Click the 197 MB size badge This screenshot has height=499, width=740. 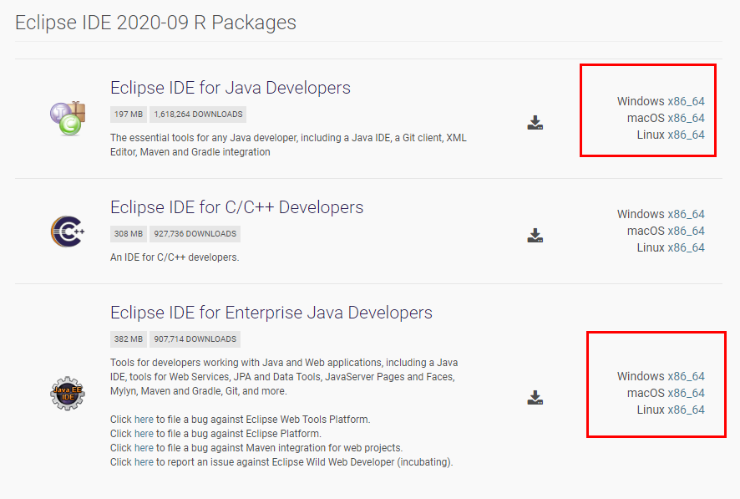click(x=129, y=115)
